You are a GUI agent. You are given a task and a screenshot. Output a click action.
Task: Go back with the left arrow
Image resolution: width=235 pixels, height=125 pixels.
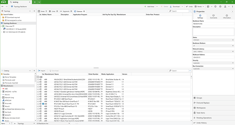(x=2, y=6)
